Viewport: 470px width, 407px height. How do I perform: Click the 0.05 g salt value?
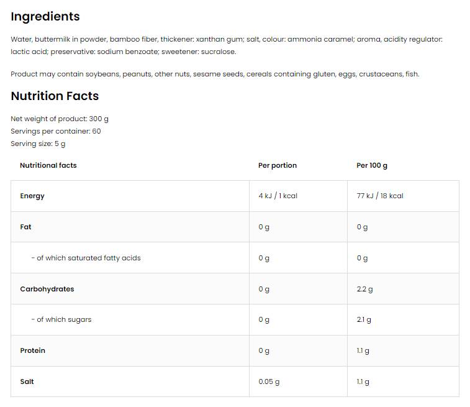tap(269, 382)
